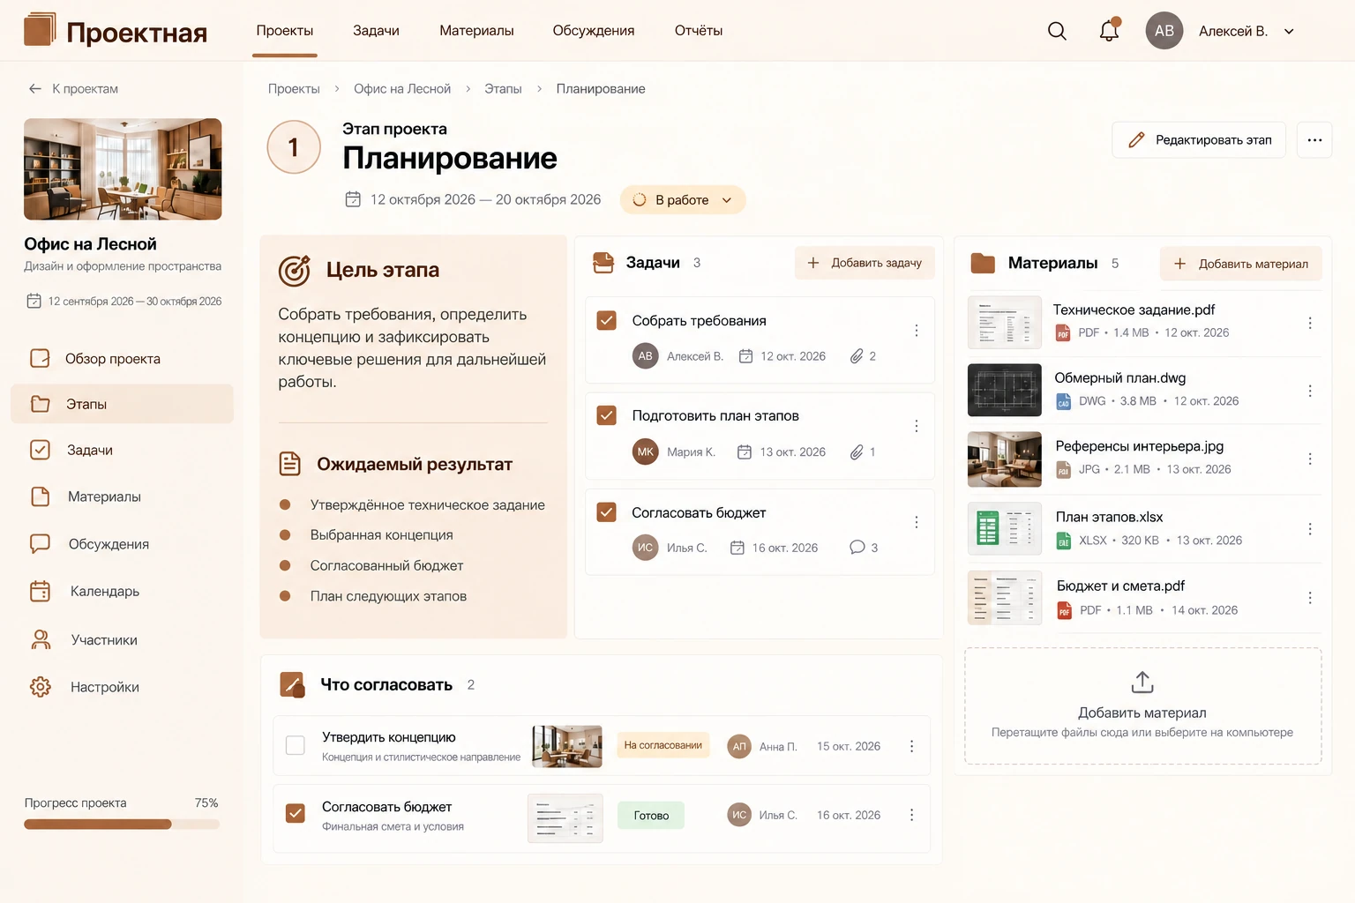Click Добавить материал button in panel header
1355x903 pixels.
1240,264
